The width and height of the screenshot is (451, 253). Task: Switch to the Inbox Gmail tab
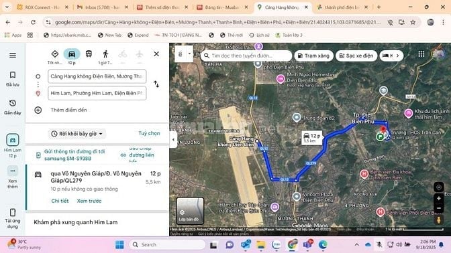(103, 7)
